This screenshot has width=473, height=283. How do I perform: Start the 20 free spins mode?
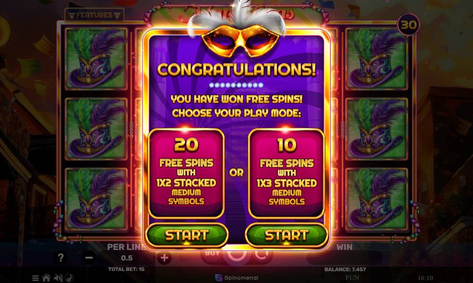186,235
